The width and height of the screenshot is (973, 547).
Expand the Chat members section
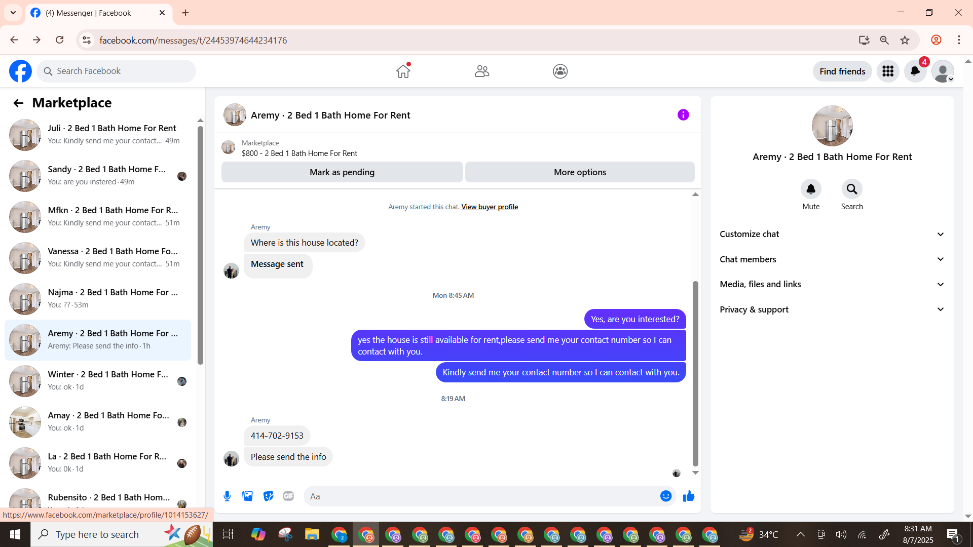click(832, 259)
